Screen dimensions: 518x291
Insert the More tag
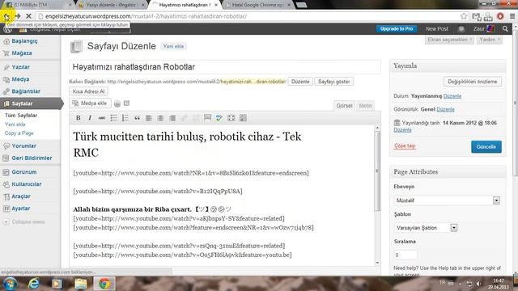[207, 118]
